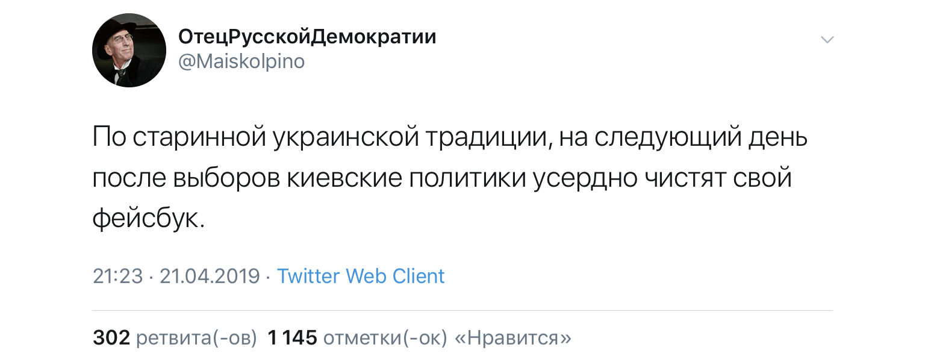
Task: Click the word "традиции," in the tweet
Action: pyautogui.click(x=489, y=139)
